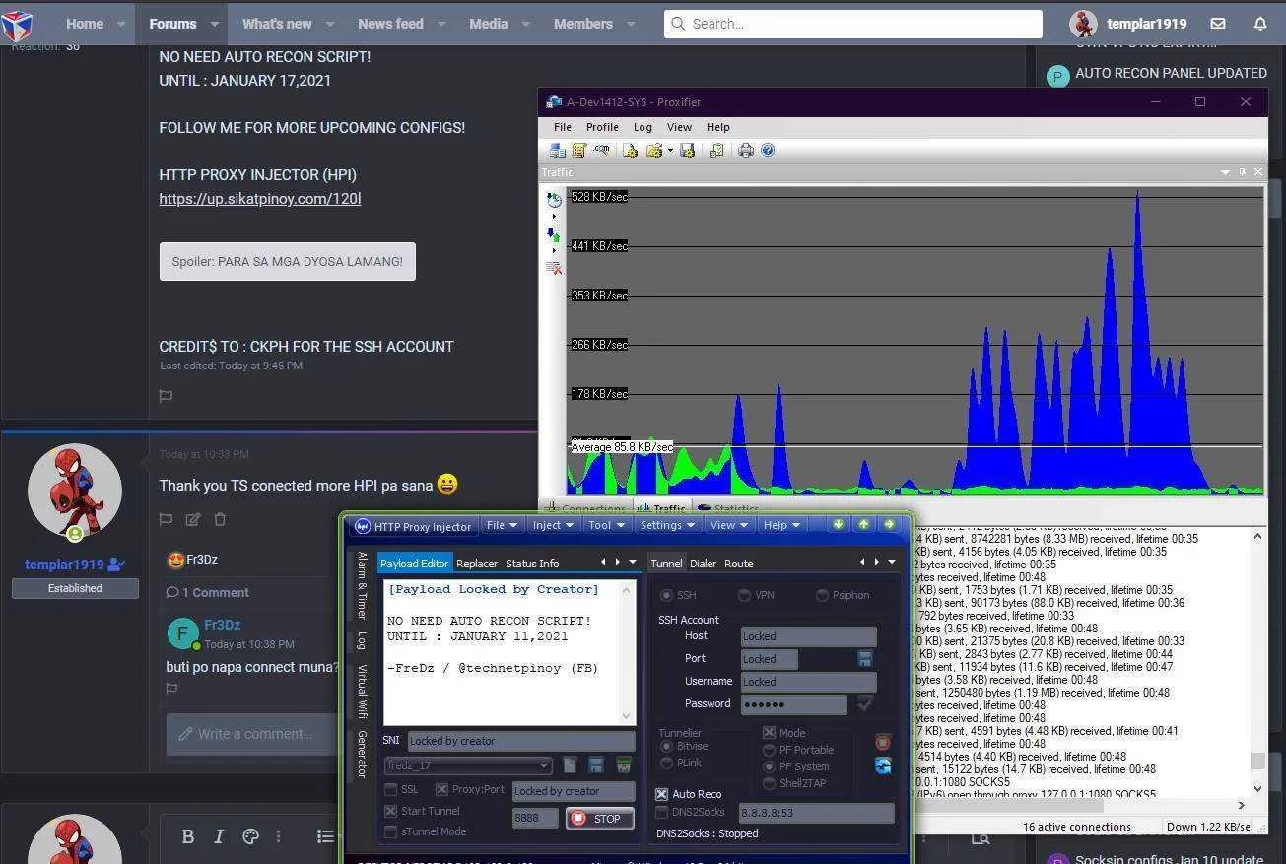Screen dimensions: 1286x864
Task: Open Proxification Rules icon in Proxifier toolbar
Action: pos(579,150)
